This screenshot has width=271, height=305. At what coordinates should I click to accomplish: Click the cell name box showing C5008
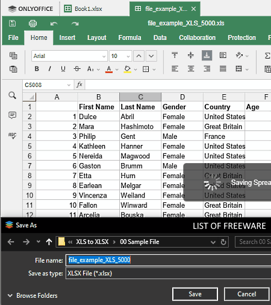[48, 85]
